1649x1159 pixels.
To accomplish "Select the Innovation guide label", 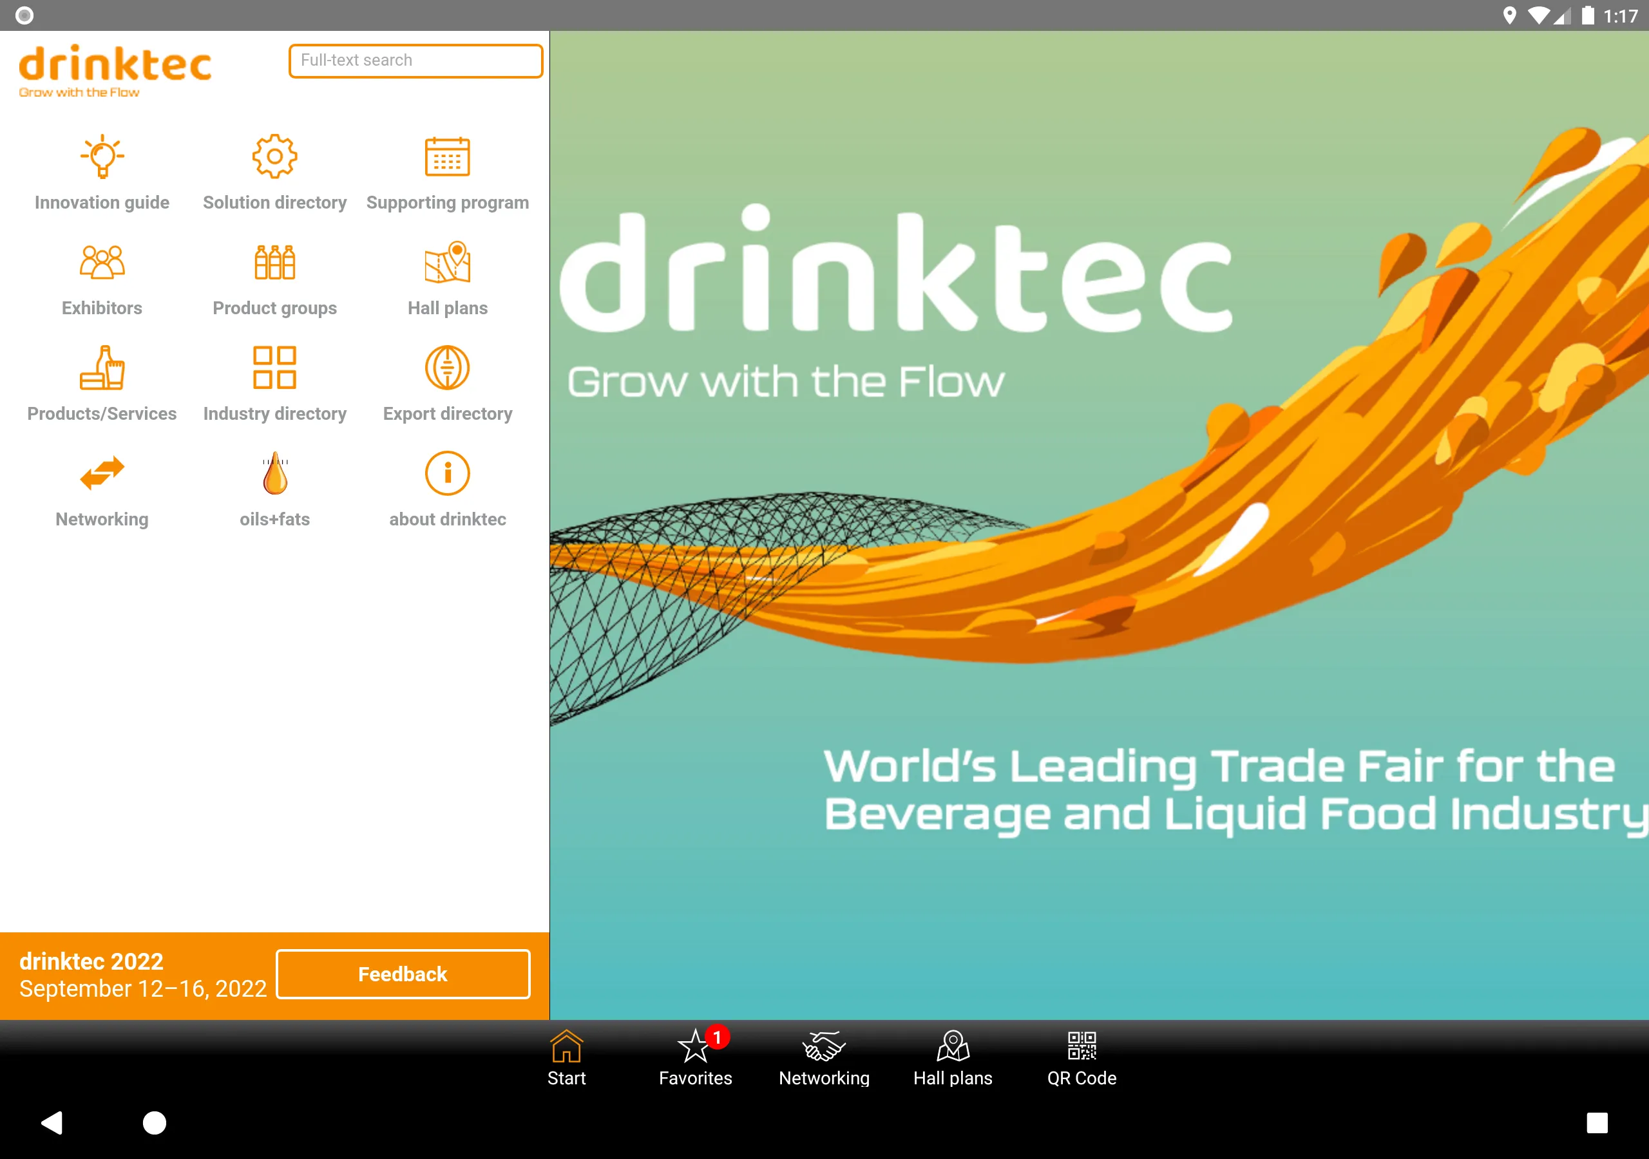I will 102,202.
